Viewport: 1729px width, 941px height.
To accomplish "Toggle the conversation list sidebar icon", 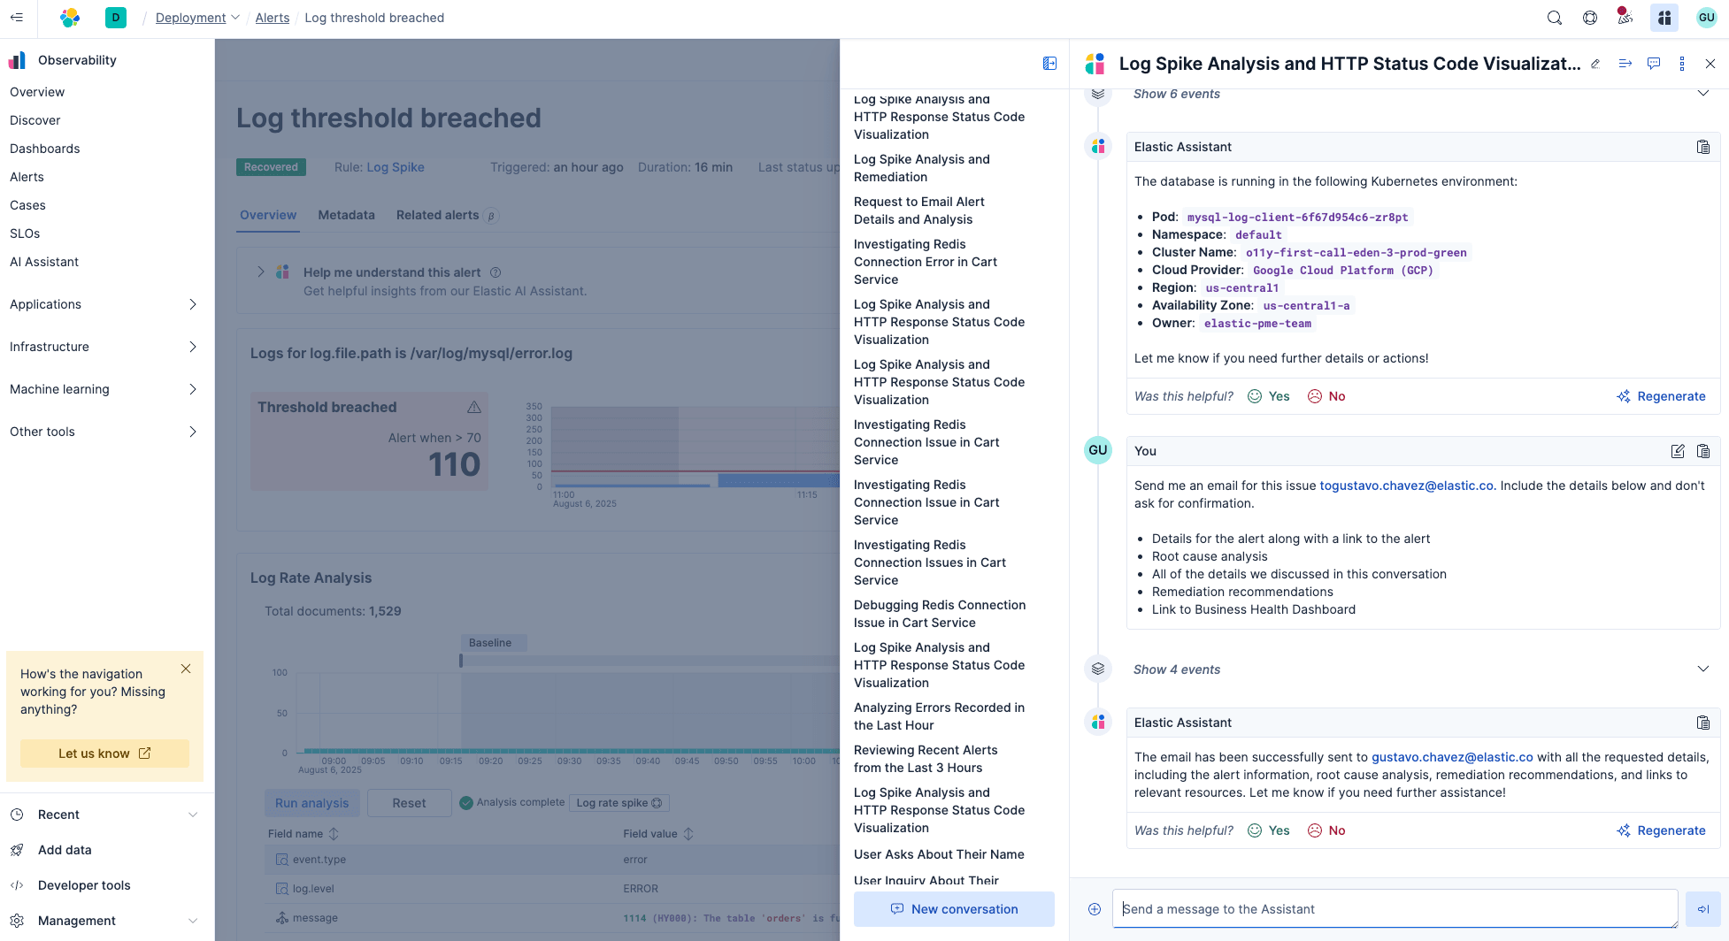I will (1049, 64).
